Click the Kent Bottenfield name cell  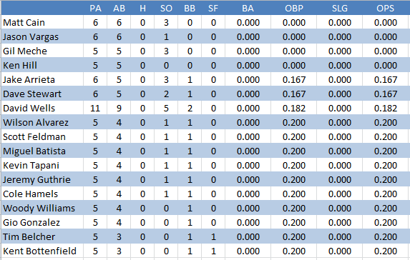point(42,251)
